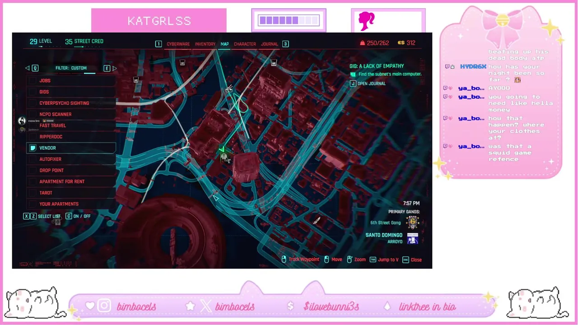Click the E key filter button
Screen dimensions: 578x325
pyautogui.click(x=107, y=68)
